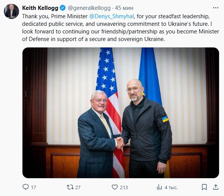Click the repost count 27
224x196 pixels.
(x=78, y=188)
